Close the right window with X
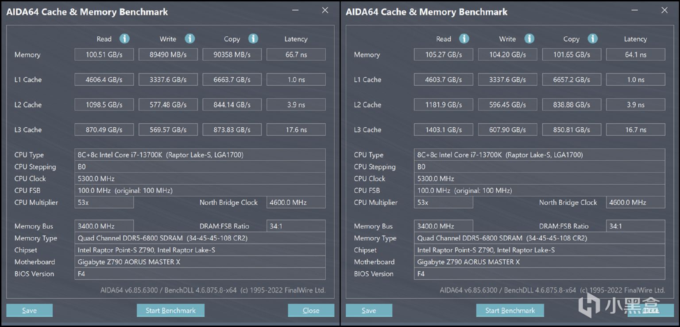The width and height of the screenshot is (680, 327). [x=665, y=10]
